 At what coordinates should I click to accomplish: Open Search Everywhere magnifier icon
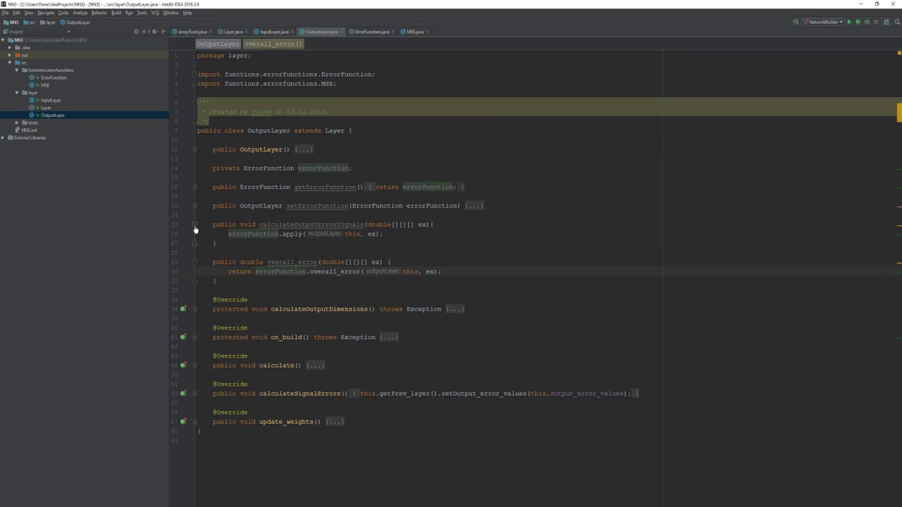896,22
